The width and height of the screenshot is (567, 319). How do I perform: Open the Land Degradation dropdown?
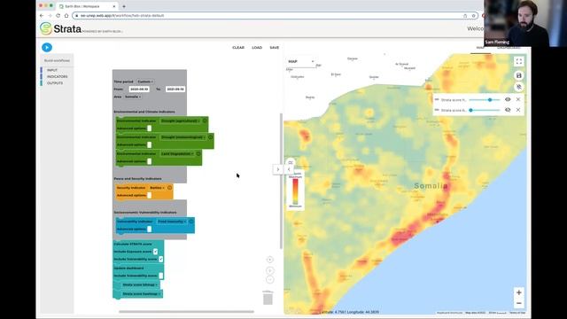(177, 153)
